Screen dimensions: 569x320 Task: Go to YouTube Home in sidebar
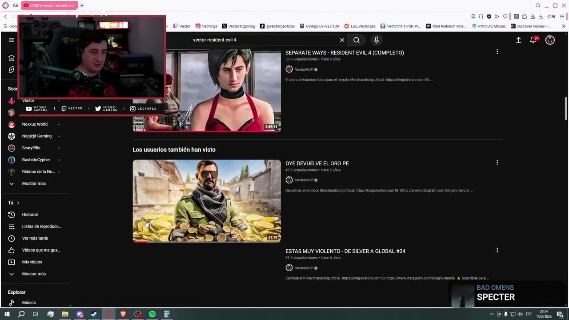click(12, 58)
